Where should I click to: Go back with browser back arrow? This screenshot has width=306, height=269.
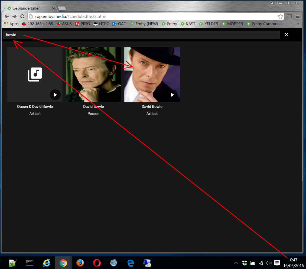pyautogui.click(x=7, y=17)
